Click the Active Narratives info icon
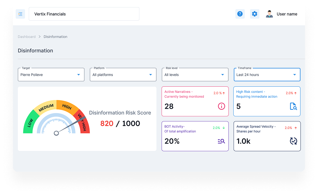This screenshot has width=318, height=195. point(221,106)
